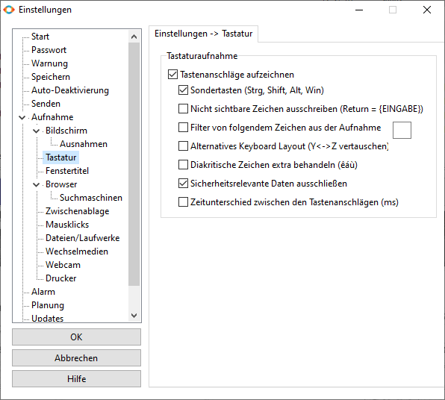Open Suchmaschinen settings

(91, 198)
